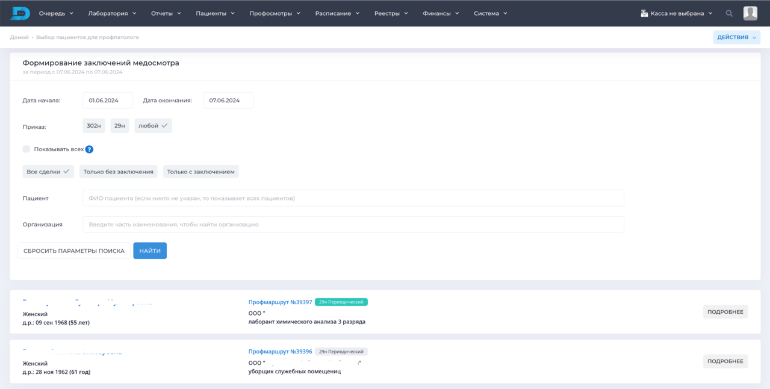The height and width of the screenshot is (389, 770).
Task: Click ПОДРОБНЕЕ for Профмаршрут №39396
Action: [x=725, y=361]
